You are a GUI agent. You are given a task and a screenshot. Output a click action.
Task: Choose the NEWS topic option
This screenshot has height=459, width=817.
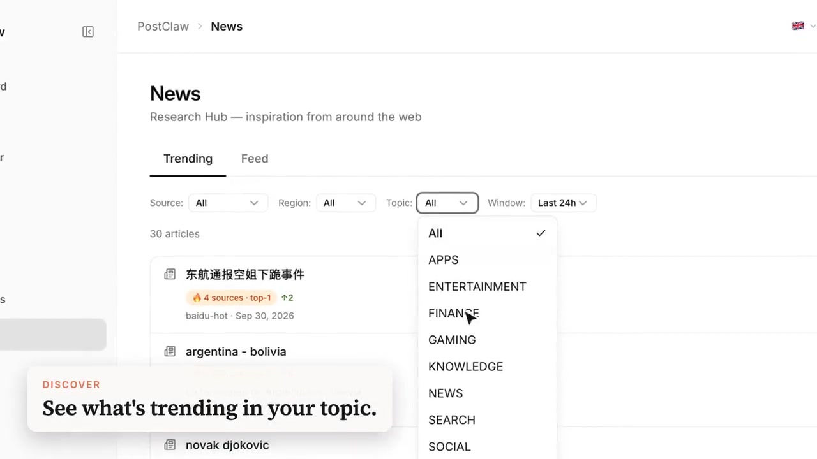click(x=487, y=393)
